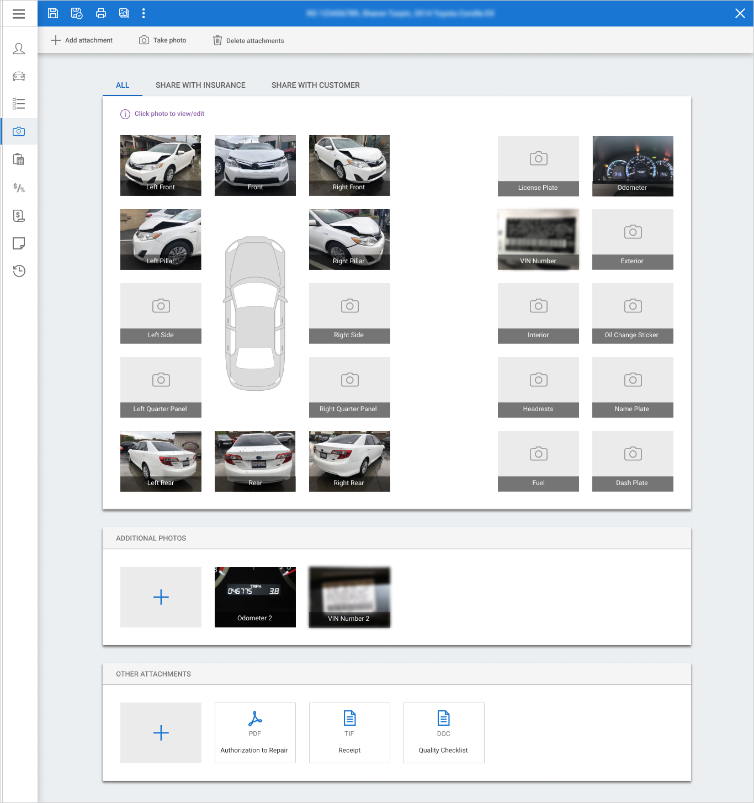The width and height of the screenshot is (754, 803).
Task: Open the customer profile sidebar icon
Action: click(x=19, y=49)
